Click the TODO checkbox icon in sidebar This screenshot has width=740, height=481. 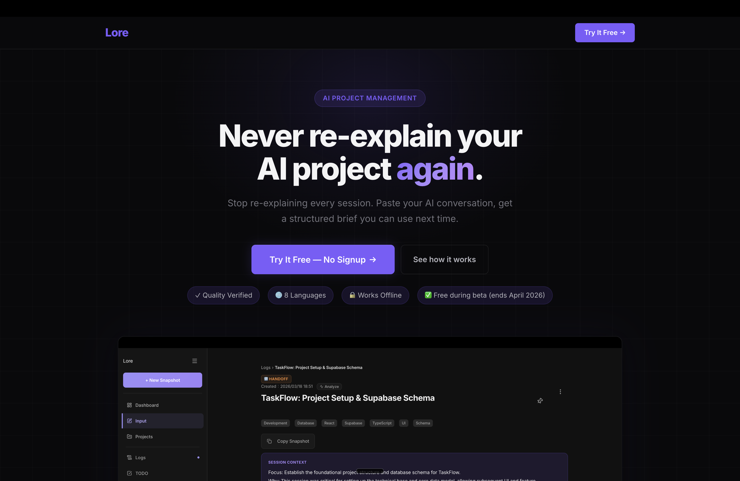(x=129, y=473)
